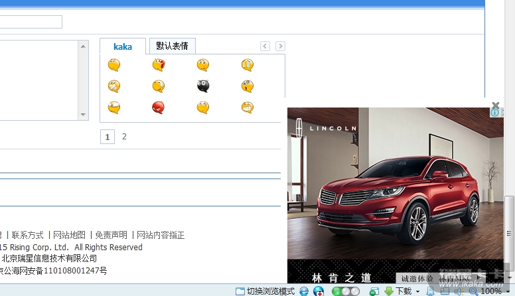Expand the 下载 dropdown arrow
Image resolution: width=515 pixels, height=296 pixels.
(x=418, y=291)
